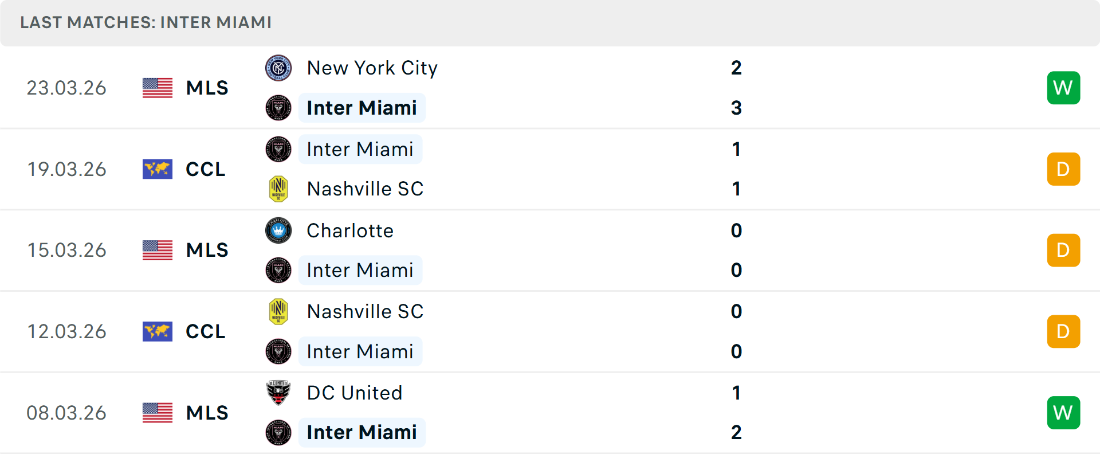1100x454 pixels.
Task: Open the Inter Miami highlighted name in the first row
Action: pos(362,108)
